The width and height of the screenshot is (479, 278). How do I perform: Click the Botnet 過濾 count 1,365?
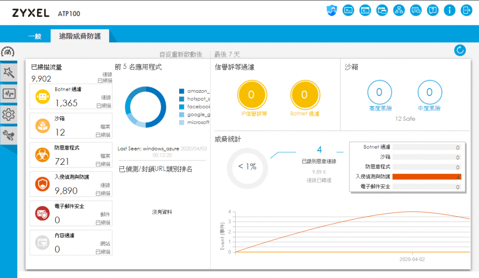[x=66, y=103]
